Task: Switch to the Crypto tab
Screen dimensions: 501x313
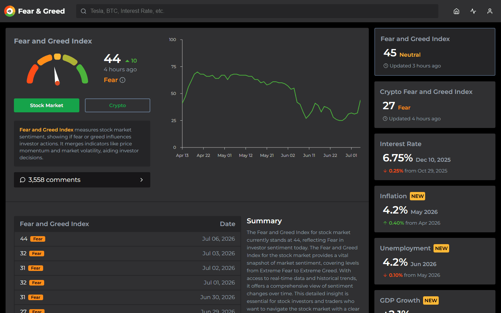Action: [x=118, y=105]
